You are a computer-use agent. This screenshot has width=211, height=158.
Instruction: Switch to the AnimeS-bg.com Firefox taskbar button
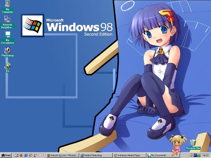coord(62,155)
